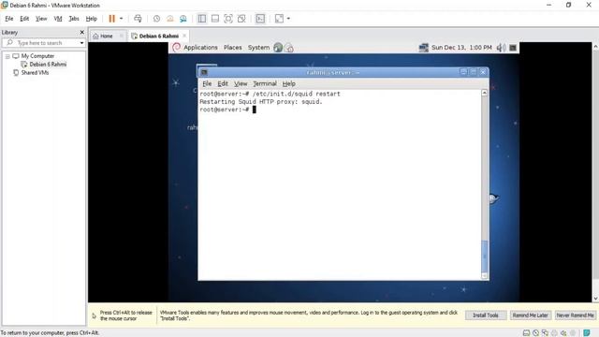
Task: Close the Library panel
Action: (81, 33)
